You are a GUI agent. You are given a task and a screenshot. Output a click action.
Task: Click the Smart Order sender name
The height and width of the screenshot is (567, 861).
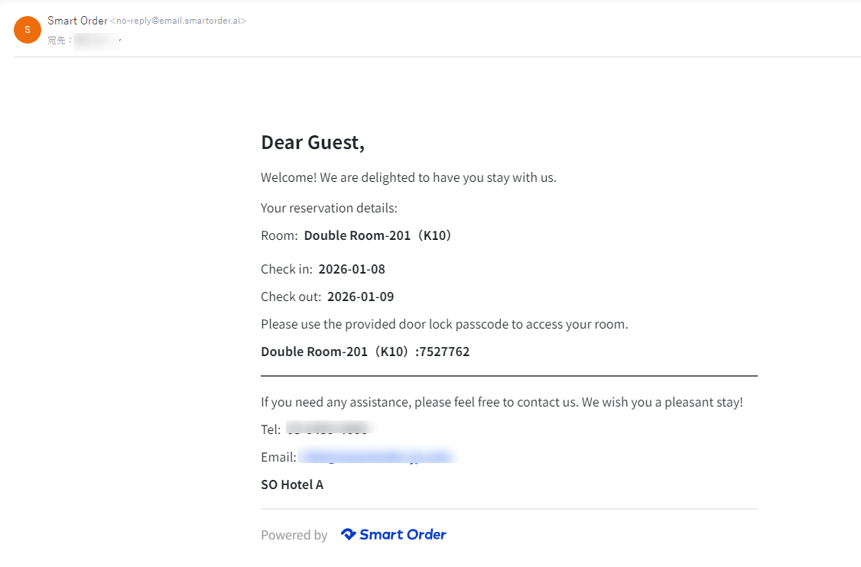point(77,21)
